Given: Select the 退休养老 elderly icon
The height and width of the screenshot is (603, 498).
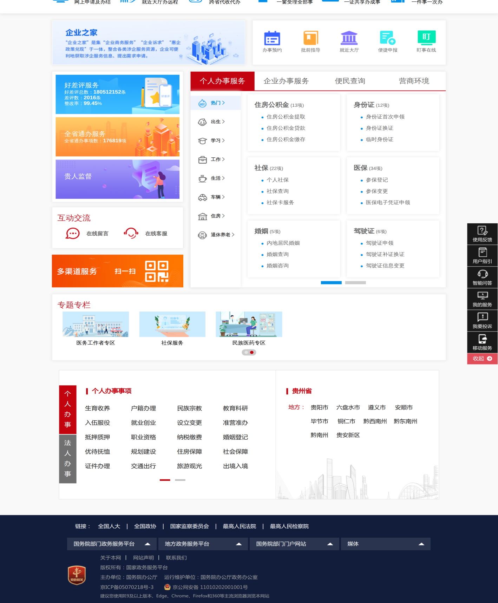Looking at the screenshot, I should pos(202,235).
